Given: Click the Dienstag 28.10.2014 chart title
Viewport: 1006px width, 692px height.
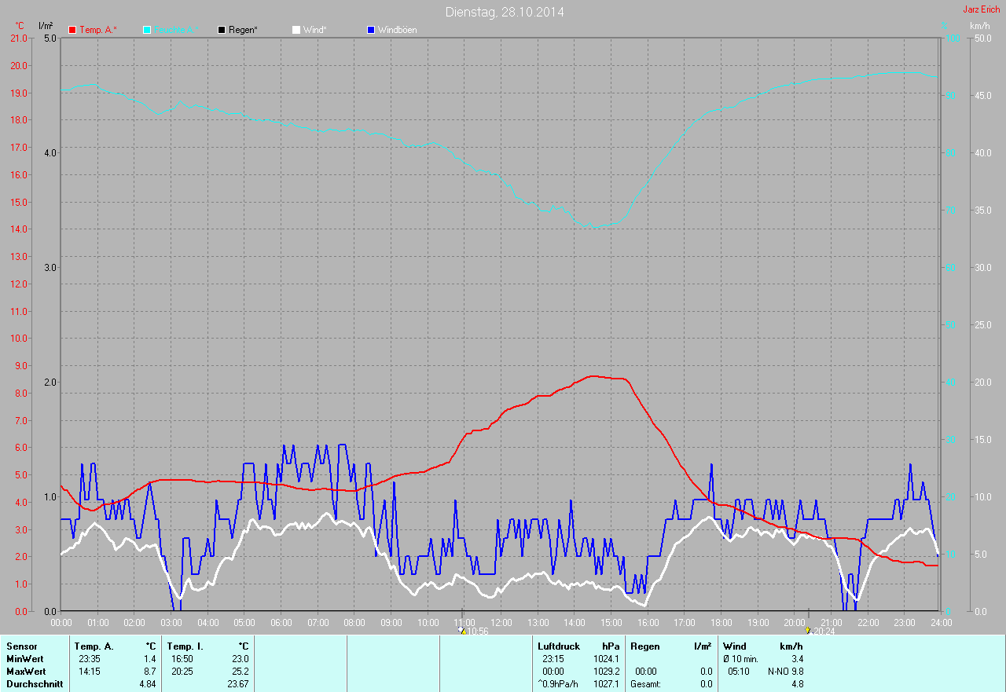Looking at the screenshot, I should pos(504,12).
